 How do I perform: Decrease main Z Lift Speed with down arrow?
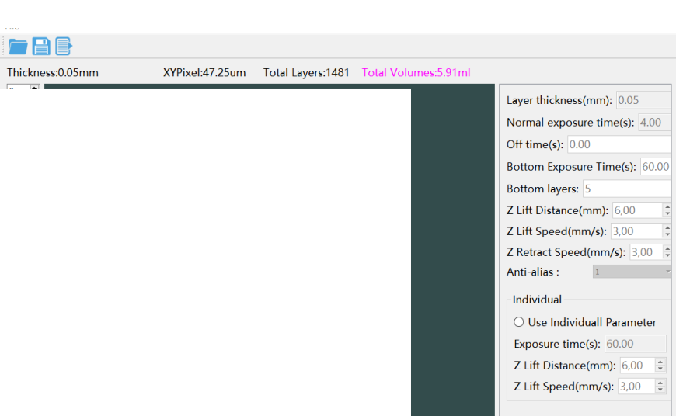pyautogui.click(x=667, y=234)
